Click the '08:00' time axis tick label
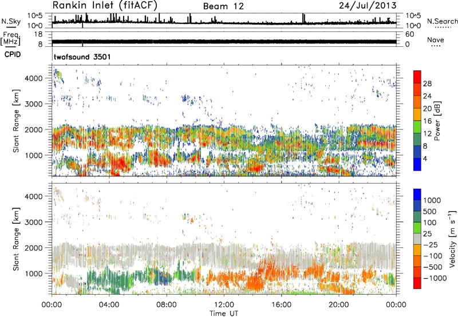 tap(166, 304)
